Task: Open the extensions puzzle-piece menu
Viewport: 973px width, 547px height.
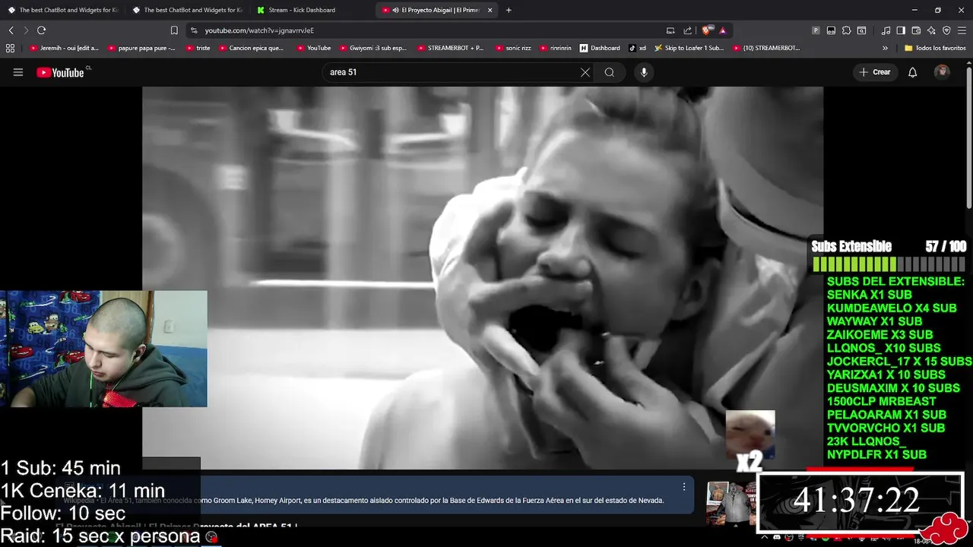Action: click(846, 30)
